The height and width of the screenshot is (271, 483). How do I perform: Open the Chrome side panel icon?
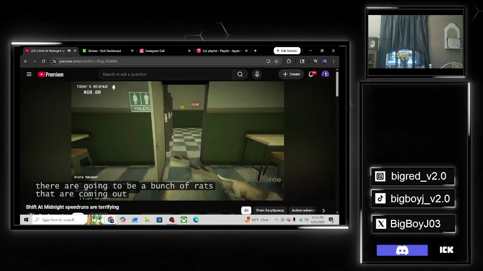[x=302, y=61]
